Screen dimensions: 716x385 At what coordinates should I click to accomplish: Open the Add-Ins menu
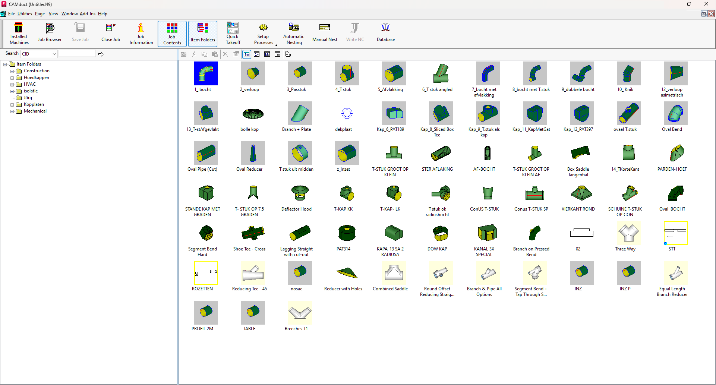pos(88,14)
